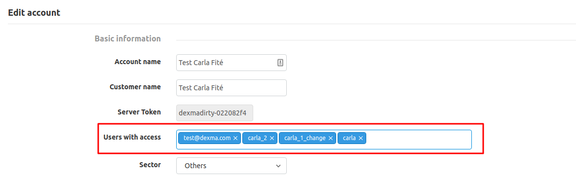The height and width of the screenshot is (181, 576).
Task: Select the carla_1_change tag label
Action: pyautogui.click(x=305, y=138)
